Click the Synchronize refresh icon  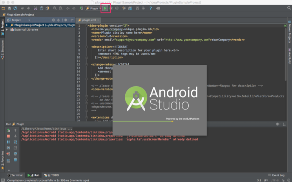click(15, 8)
